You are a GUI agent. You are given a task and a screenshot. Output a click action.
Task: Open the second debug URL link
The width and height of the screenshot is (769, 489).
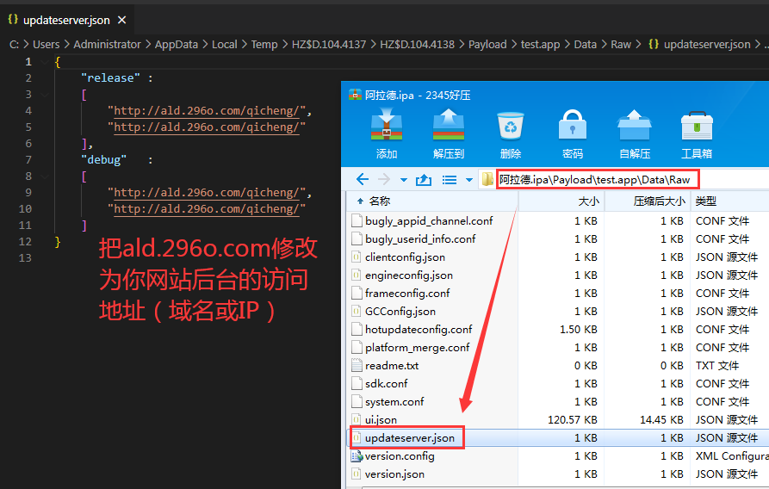207,209
